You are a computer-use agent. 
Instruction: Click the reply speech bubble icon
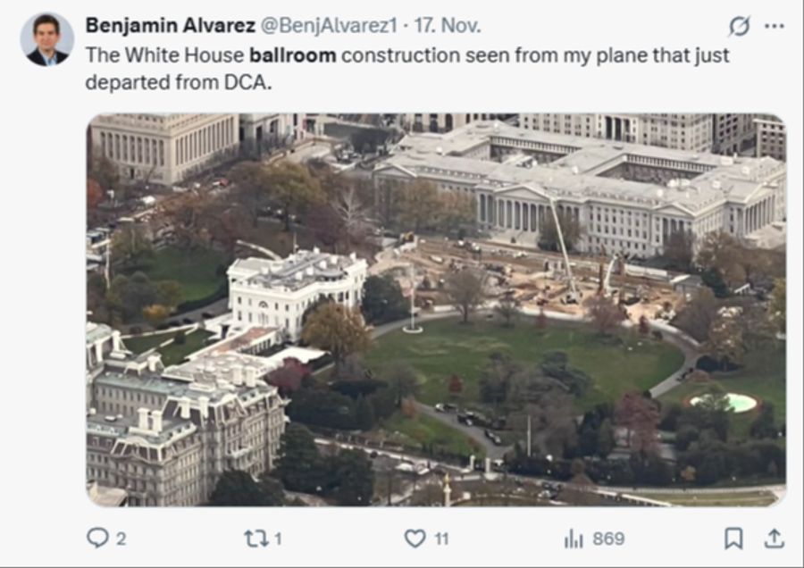[x=97, y=538]
